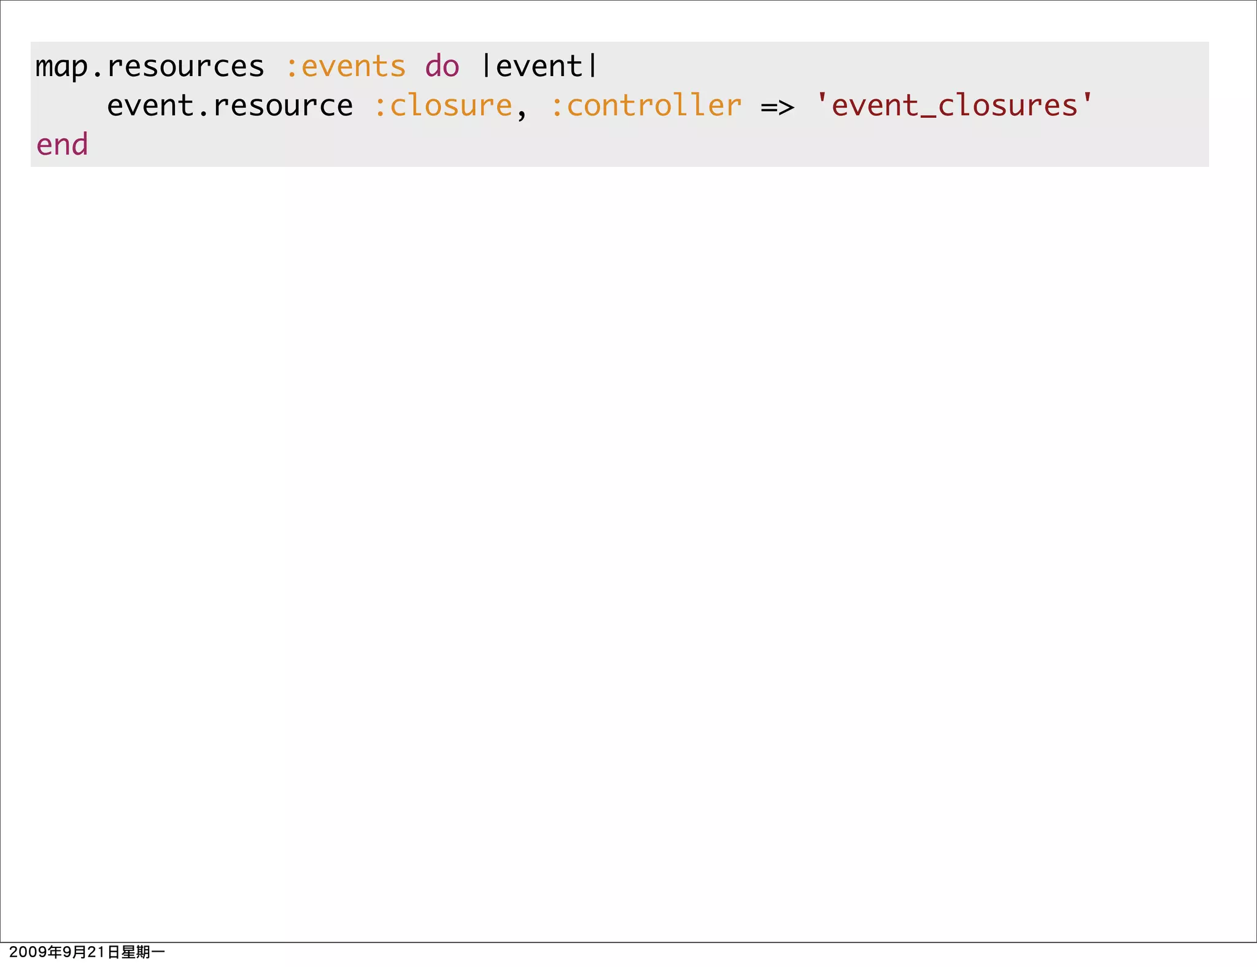The image size is (1257, 967).
Task: Click the 'end' keyword
Action: 62,145
